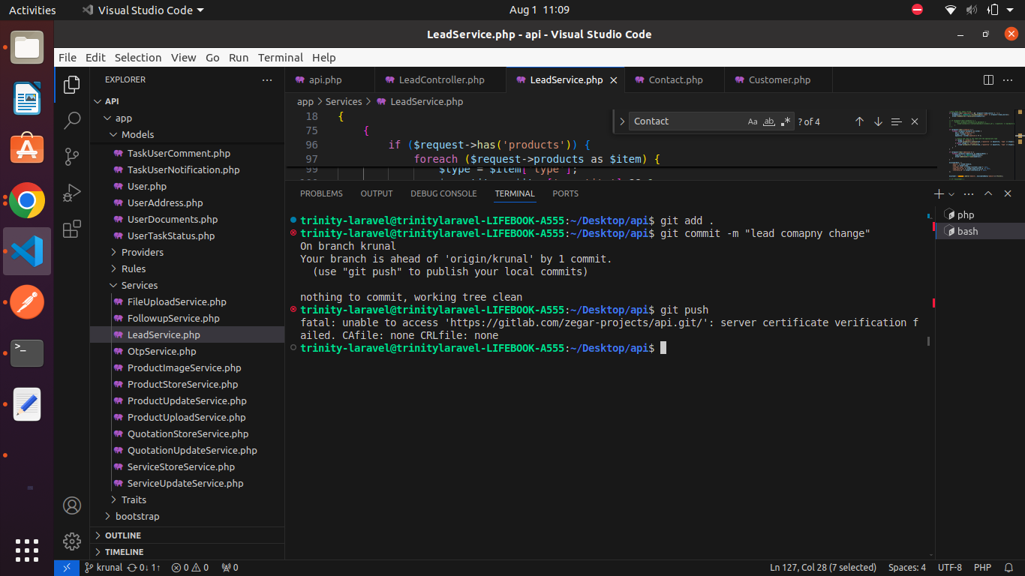Toggle Match Whole Word in find widget
The image size is (1025, 576).
[x=769, y=121]
